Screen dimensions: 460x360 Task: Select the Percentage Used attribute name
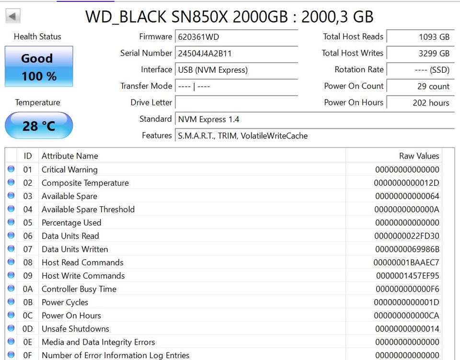pyautogui.click(x=71, y=223)
